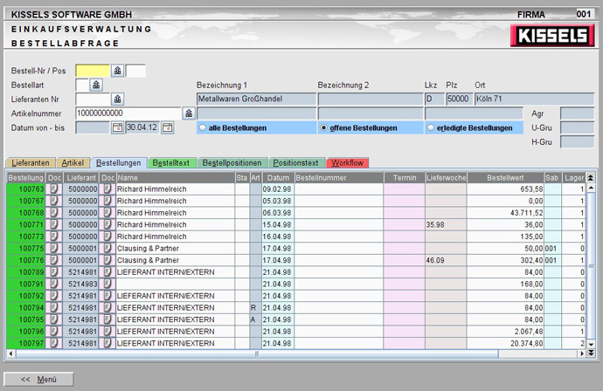Open order document icon for Bestellung 100768
Image resolution: width=603 pixels, height=391 pixels.
coord(54,213)
